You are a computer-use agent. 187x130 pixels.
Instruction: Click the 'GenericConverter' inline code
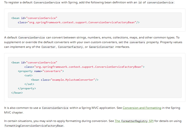101,47
